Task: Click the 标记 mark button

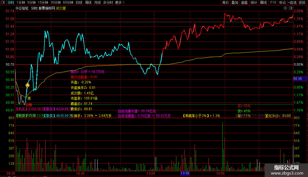Action: pyautogui.click(x=282, y=2)
